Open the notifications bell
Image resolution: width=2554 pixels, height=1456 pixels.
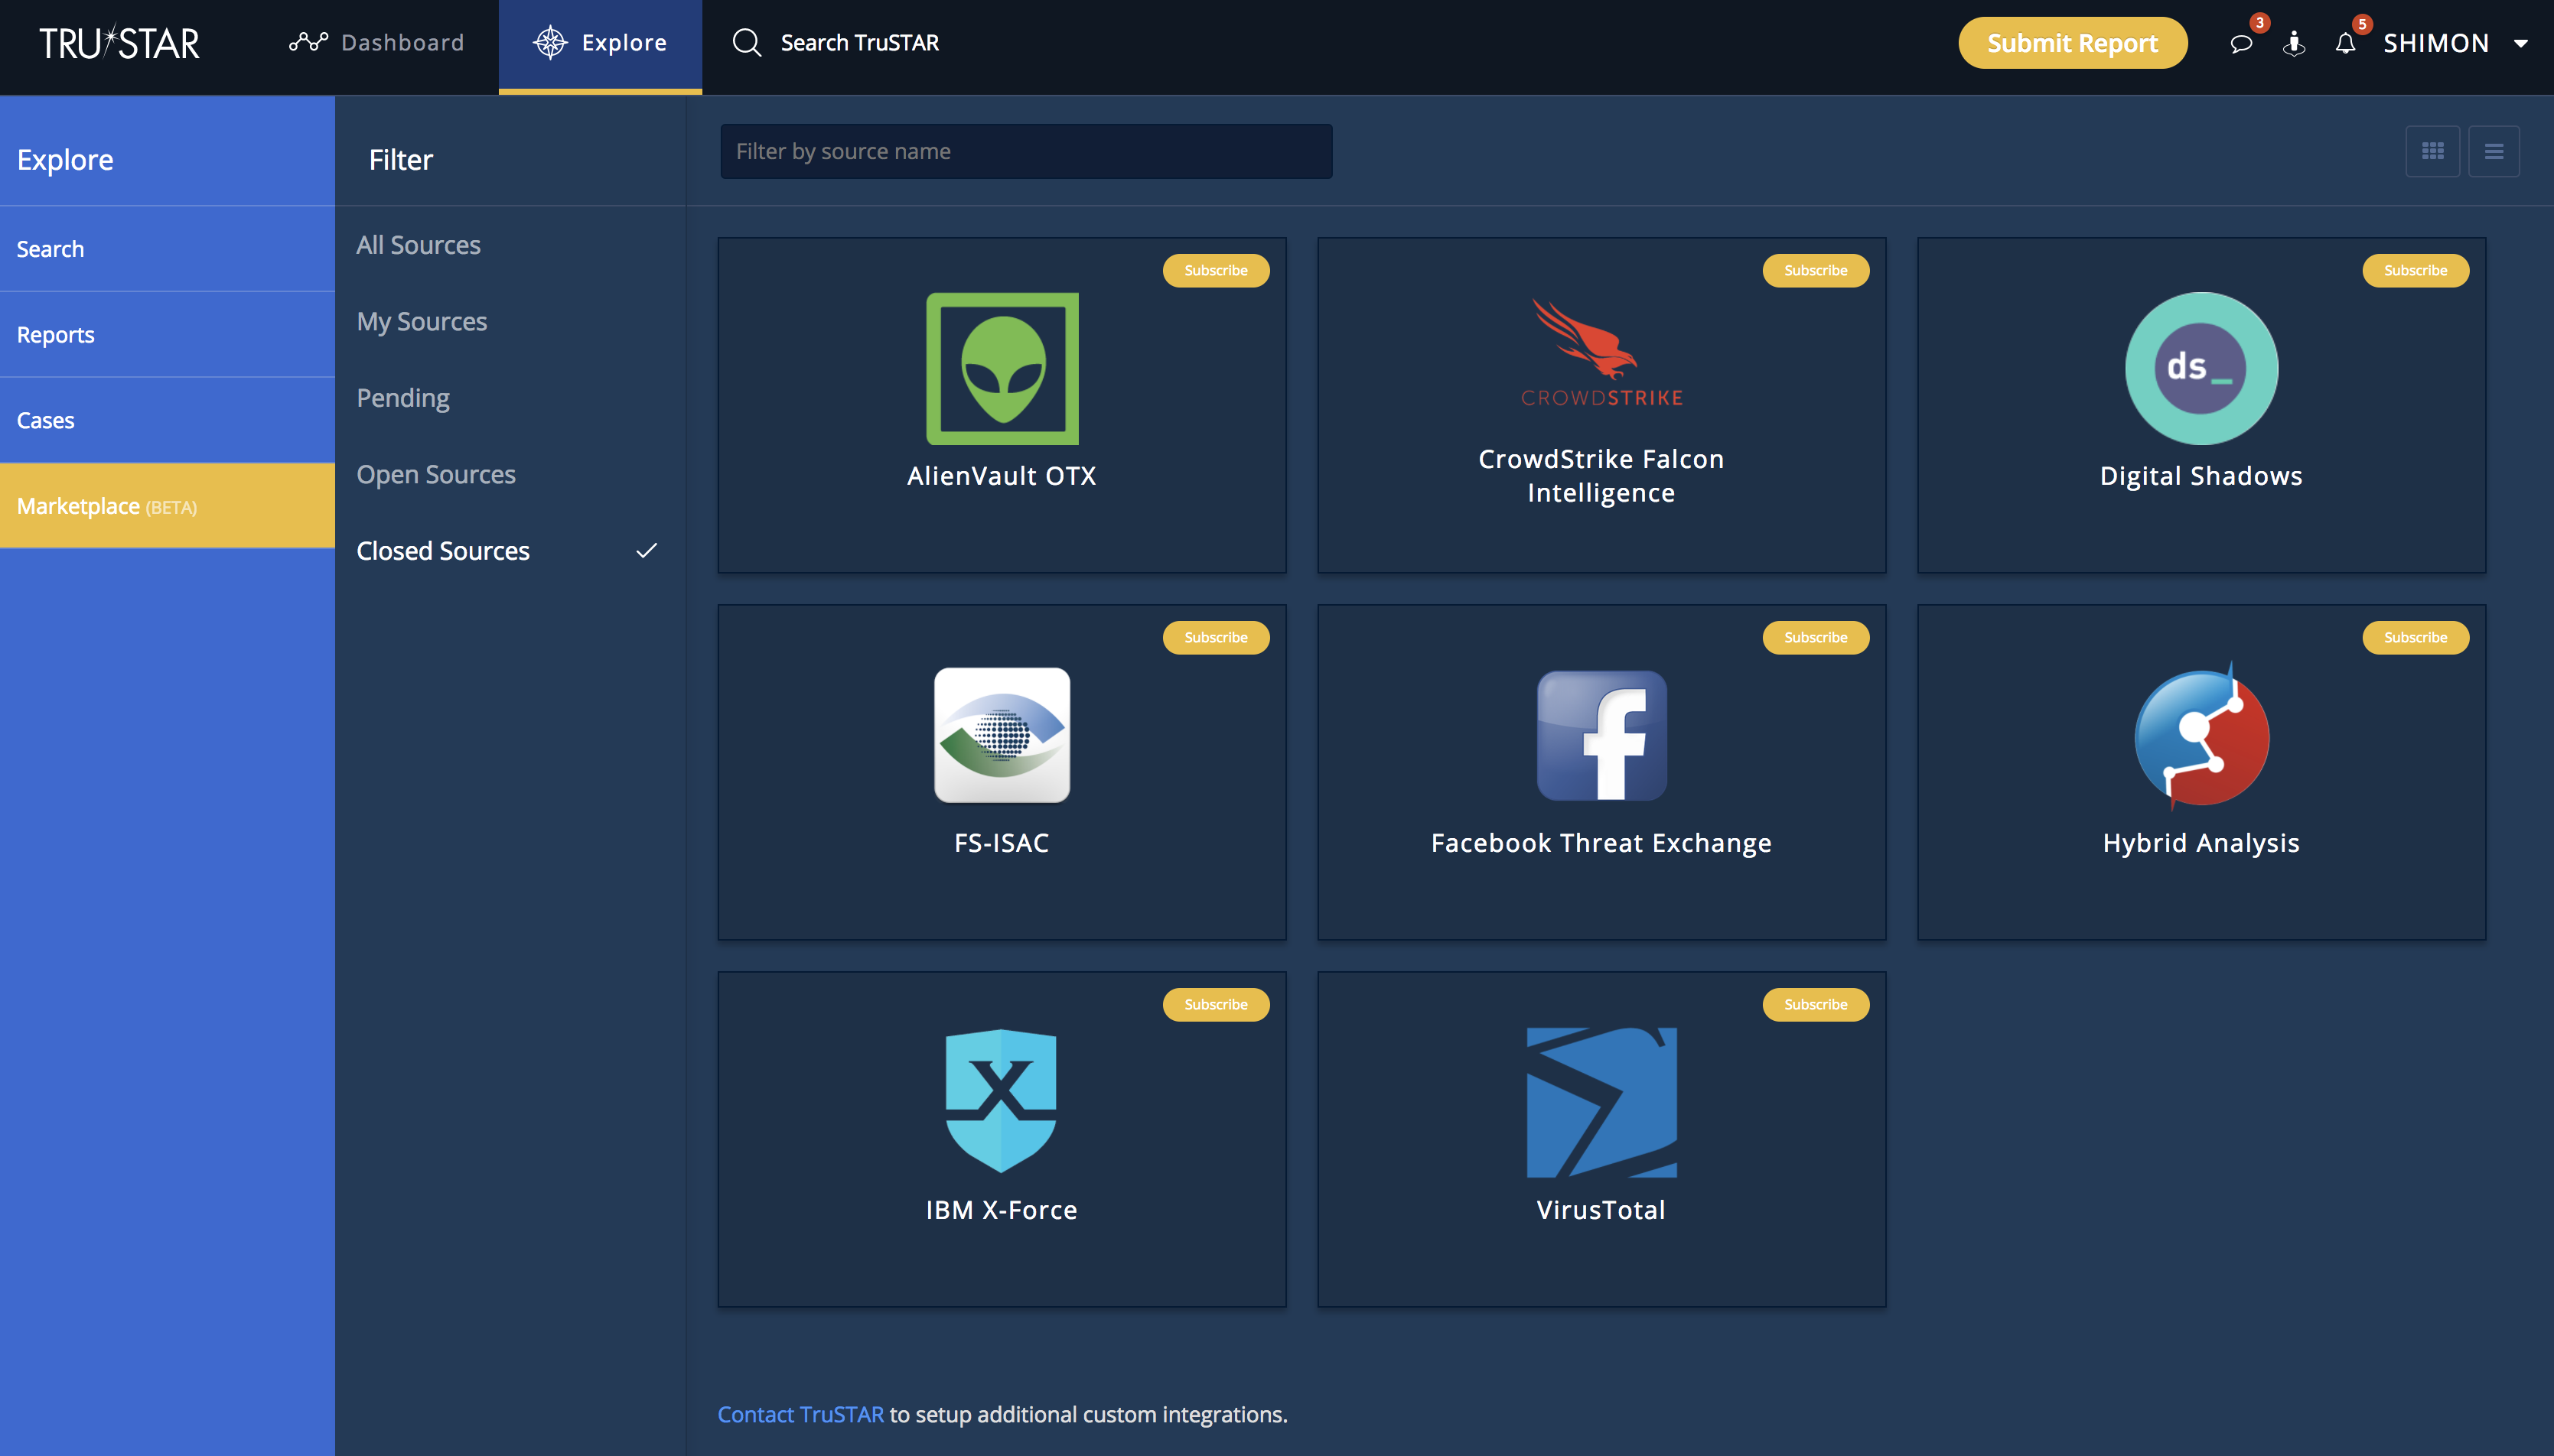tap(2345, 43)
